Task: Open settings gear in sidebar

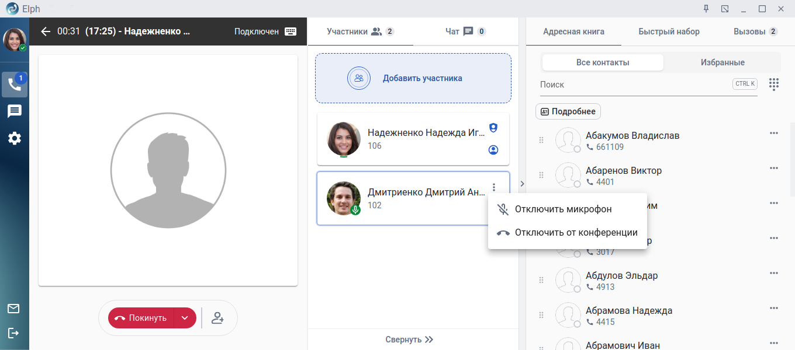Action: coord(15,138)
